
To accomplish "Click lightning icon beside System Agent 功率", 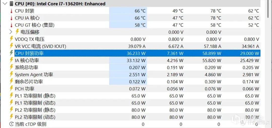I will click(11, 74).
